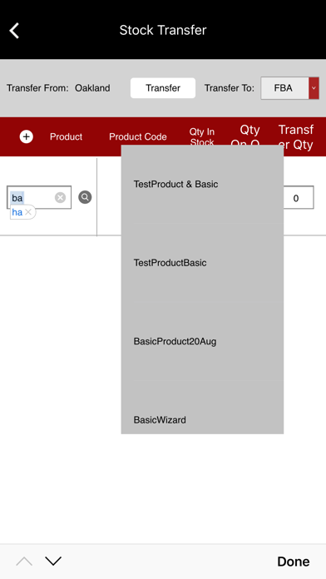Tap the keyboard previous-field up arrow
This screenshot has height=579, width=326.
tap(24, 562)
